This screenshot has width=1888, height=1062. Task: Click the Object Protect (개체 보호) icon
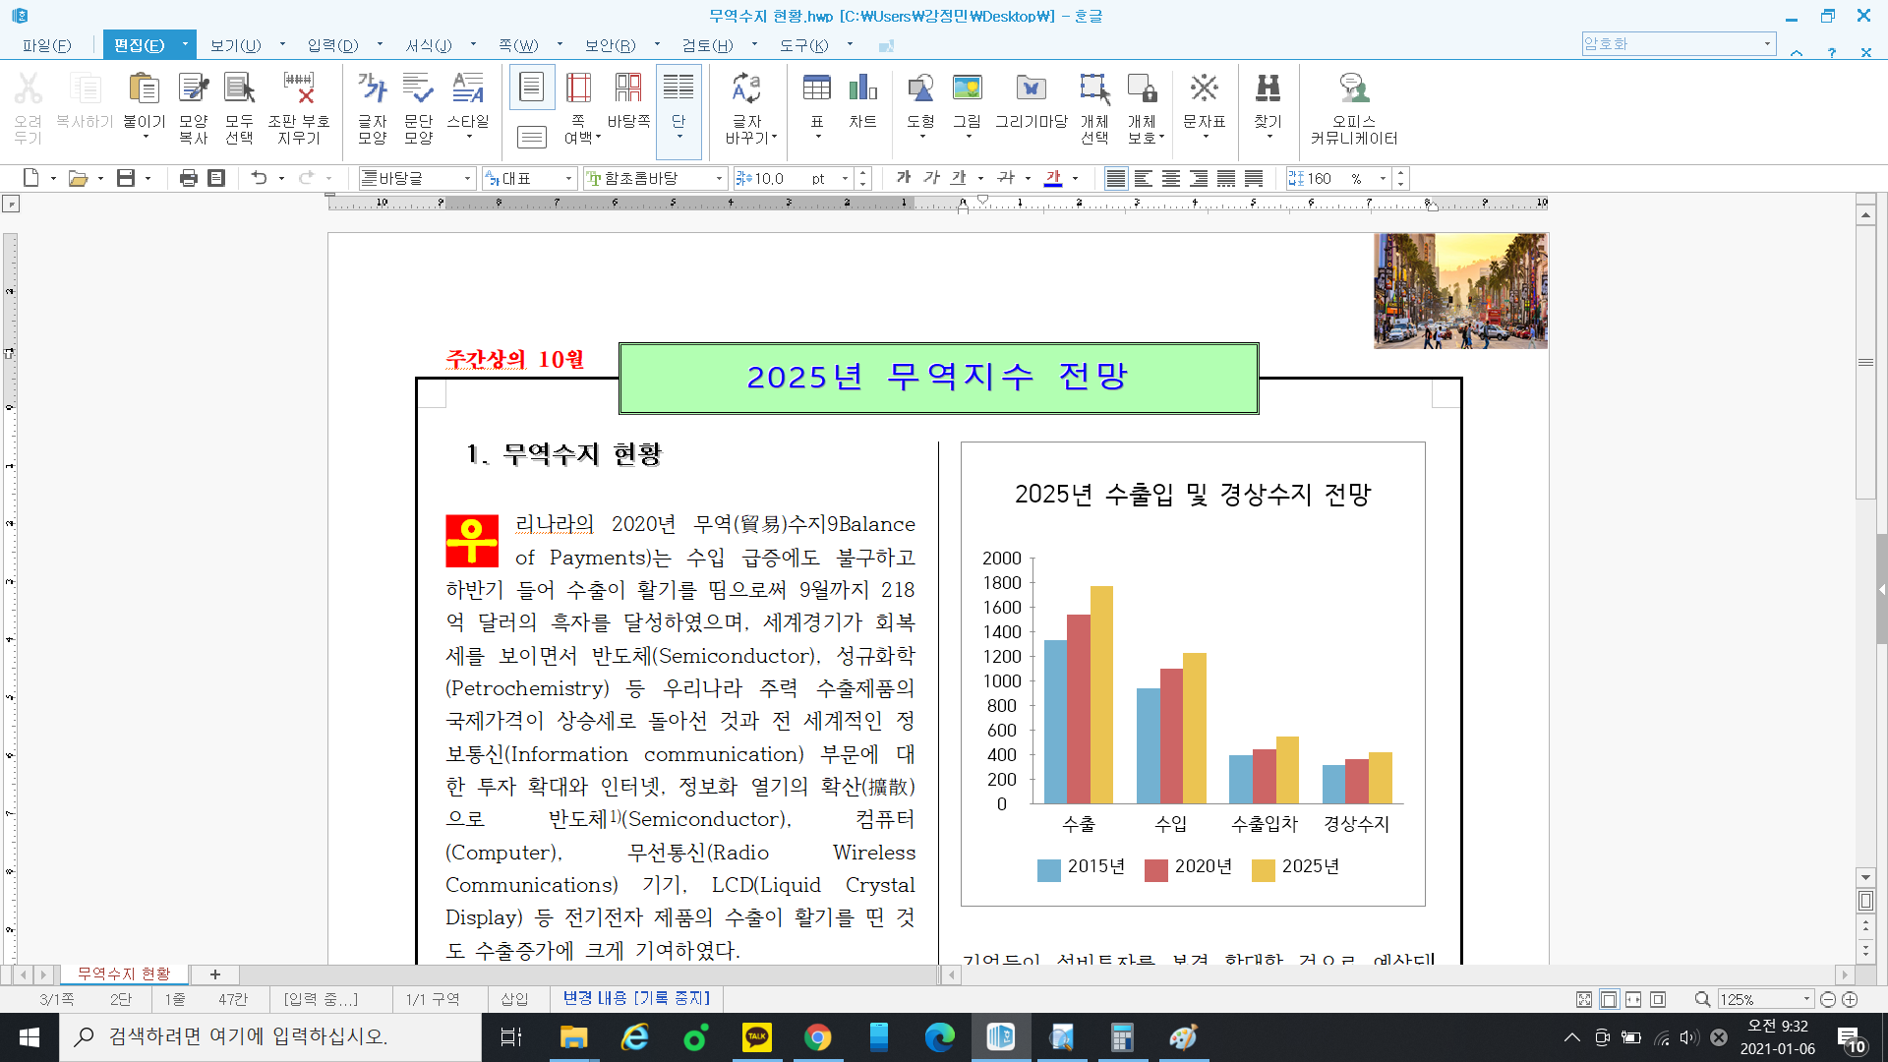click(x=1143, y=88)
